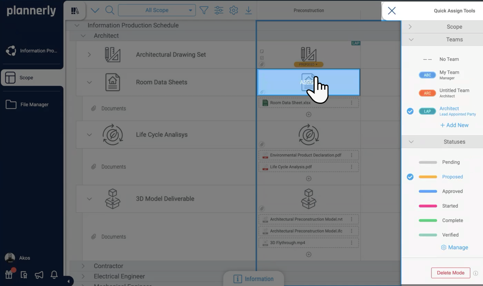Expand Architectural Drawing Set row
This screenshot has height=286, width=483.
pyautogui.click(x=89, y=55)
